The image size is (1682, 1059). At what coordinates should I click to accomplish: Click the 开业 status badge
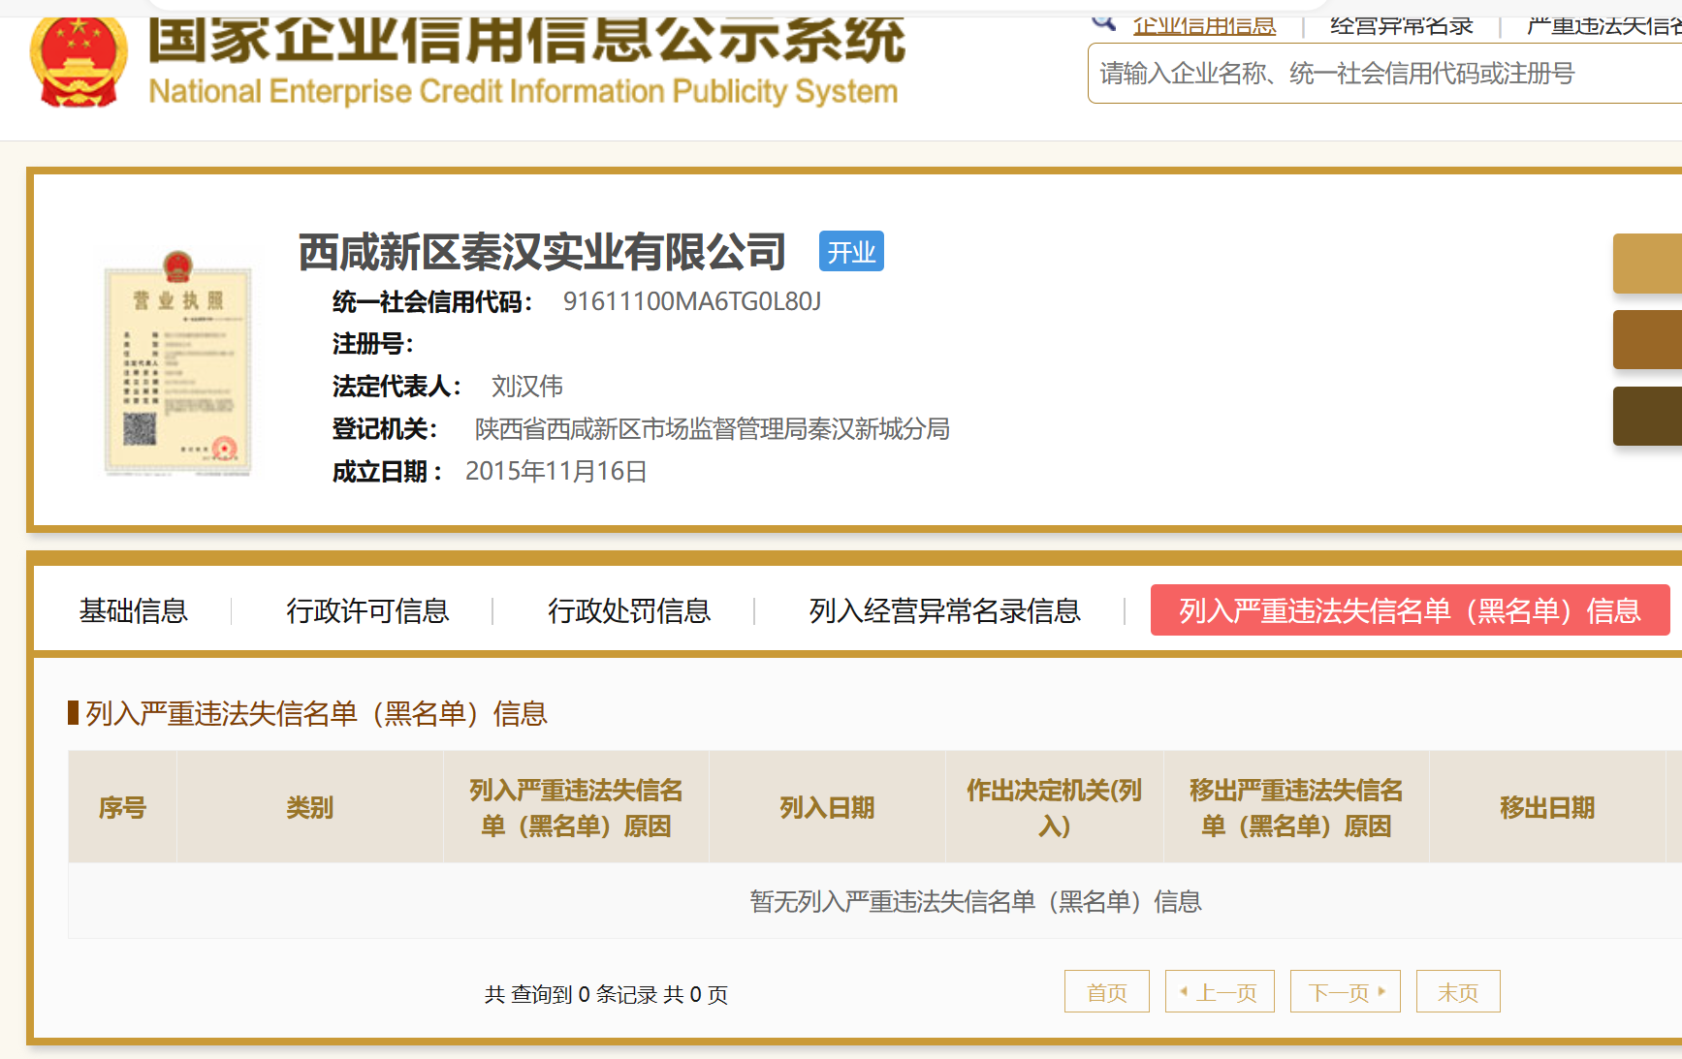[851, 251]
